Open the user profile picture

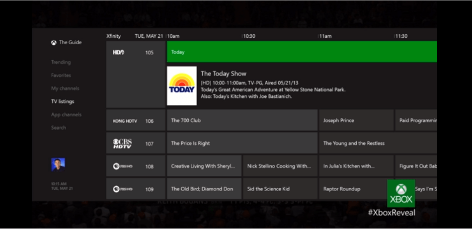tap(58, 164)
